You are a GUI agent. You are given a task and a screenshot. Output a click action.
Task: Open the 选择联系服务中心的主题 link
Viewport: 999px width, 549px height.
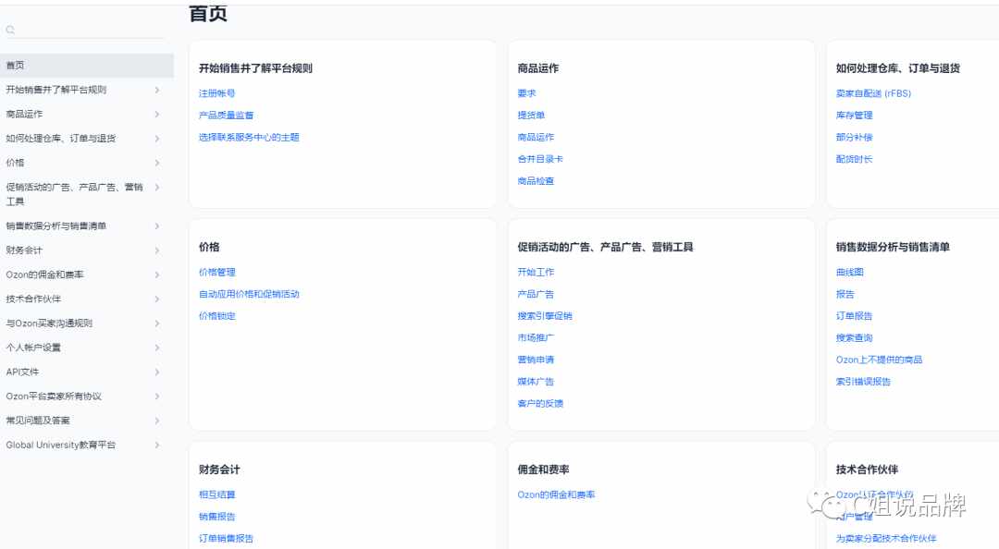(x=249, y=137)
